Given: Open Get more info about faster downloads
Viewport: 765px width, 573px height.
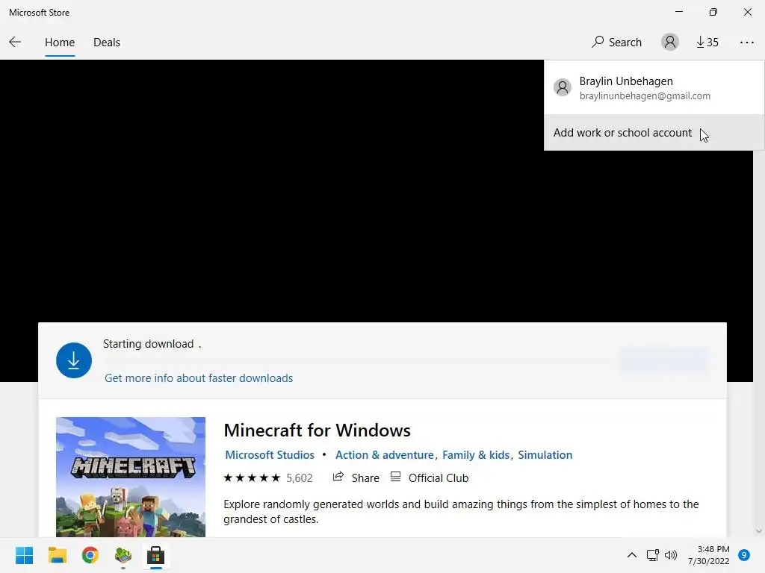Looking at the screenshot, I should (199, 378).
